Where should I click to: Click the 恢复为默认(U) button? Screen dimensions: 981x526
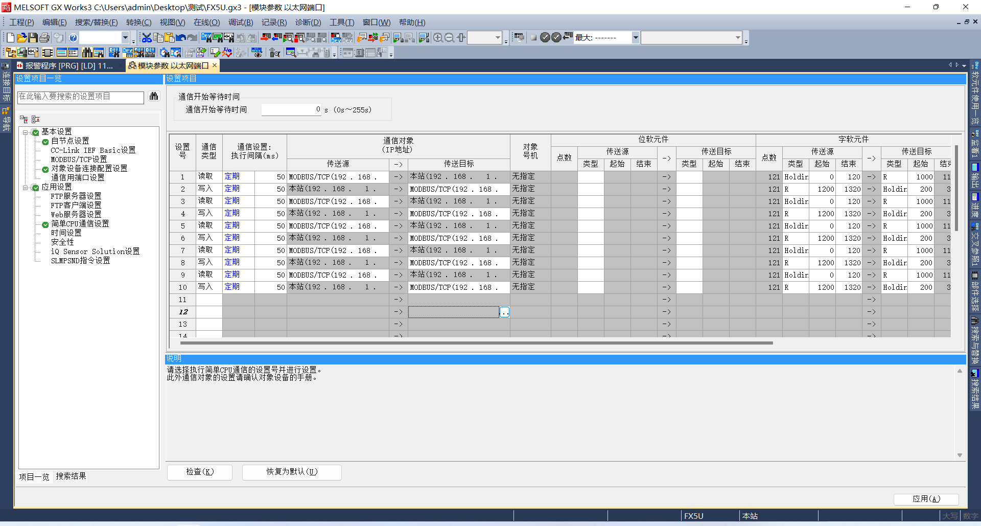pyautogui.click(x=292, y=472)
